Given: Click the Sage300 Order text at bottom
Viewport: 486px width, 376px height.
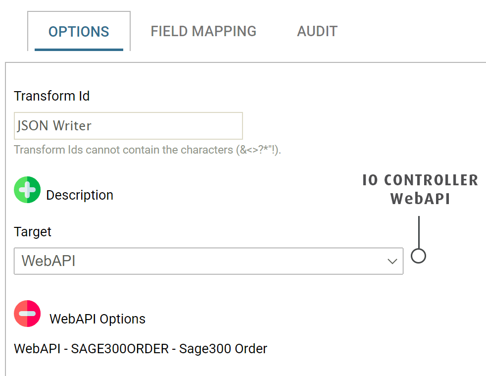Looking at the screenshot, I should click(x=223, y=349).
